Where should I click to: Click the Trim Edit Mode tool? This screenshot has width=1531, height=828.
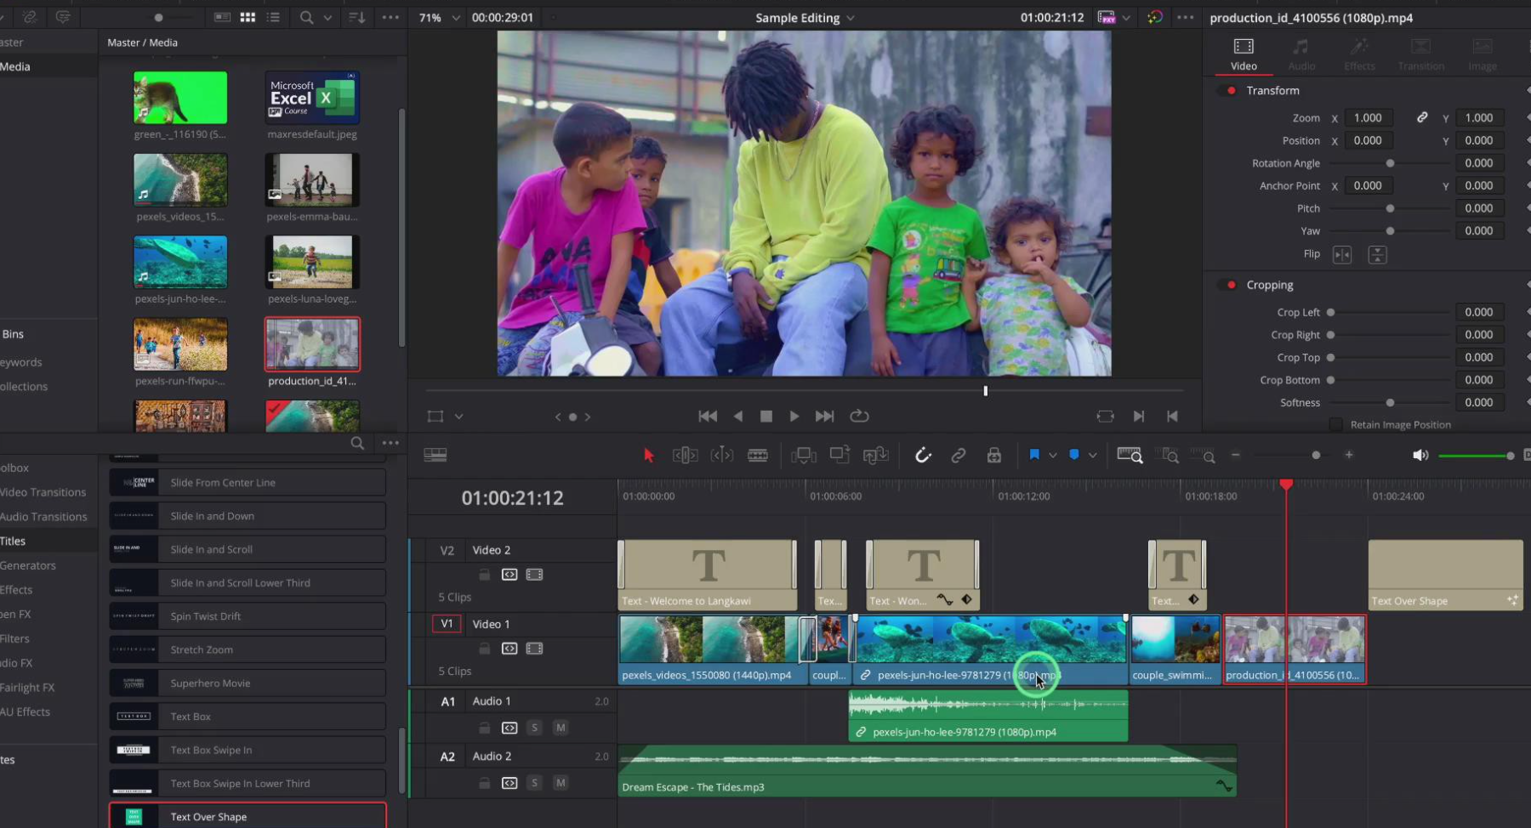click(685, 456)
